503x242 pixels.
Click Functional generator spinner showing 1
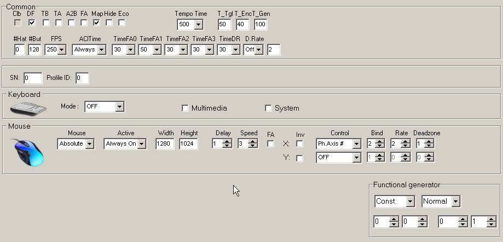pos(484,222)
